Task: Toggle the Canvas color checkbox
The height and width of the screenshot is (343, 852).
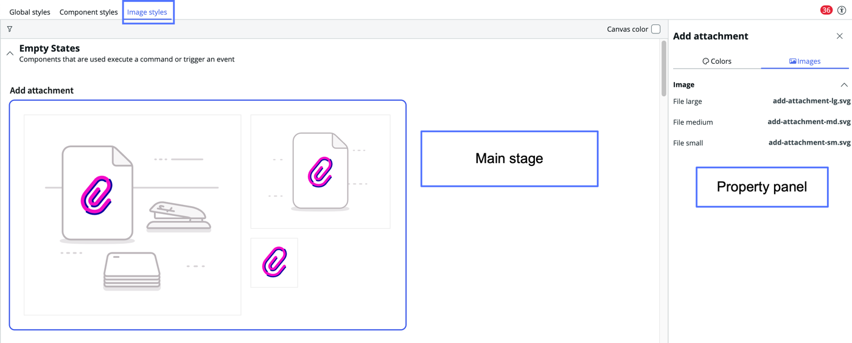Action: tap(655, 29)
